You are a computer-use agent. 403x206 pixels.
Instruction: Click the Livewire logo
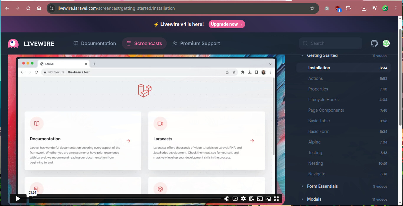click(31, 44)
